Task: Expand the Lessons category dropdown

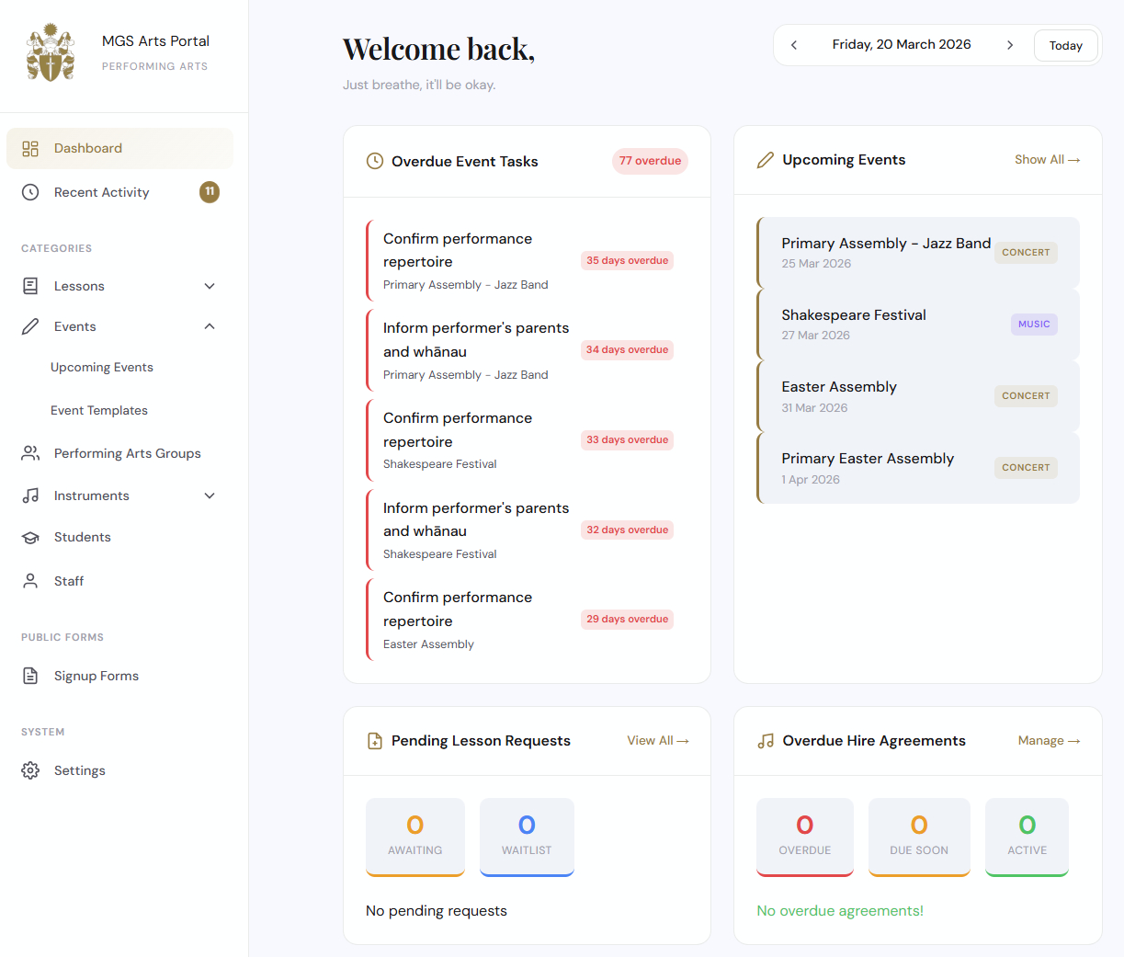Action: [210, 286]
